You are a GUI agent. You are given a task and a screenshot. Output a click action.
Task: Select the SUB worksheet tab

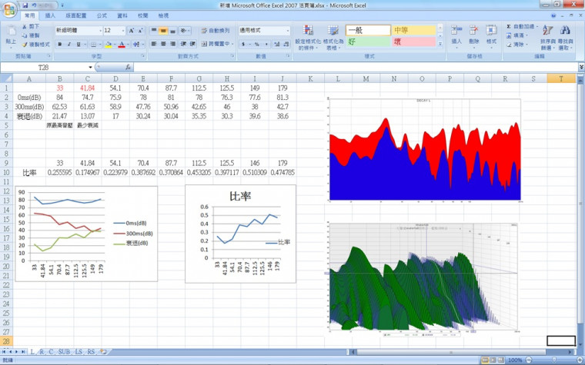[x=65, y=350]
